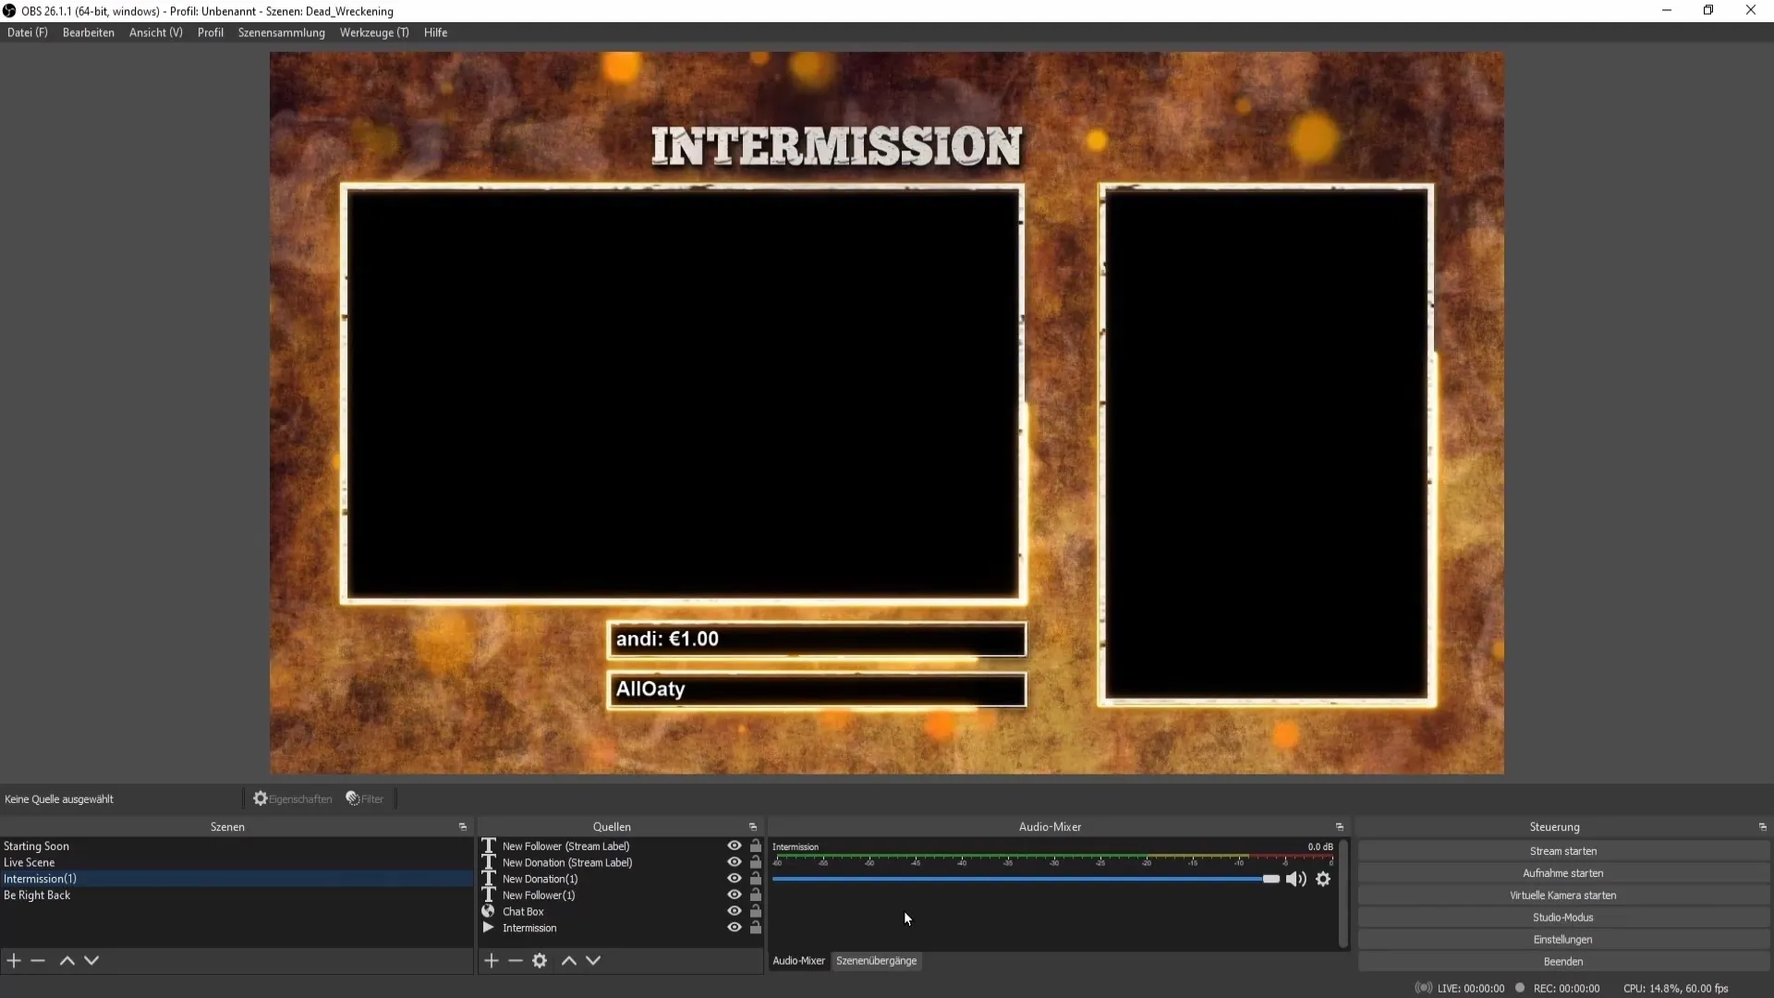The image size is (1774, 998).
Task: Click Beenden button
Action: [1563, 962]
